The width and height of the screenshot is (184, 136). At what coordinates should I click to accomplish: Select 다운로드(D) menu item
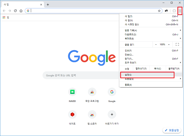151,35
